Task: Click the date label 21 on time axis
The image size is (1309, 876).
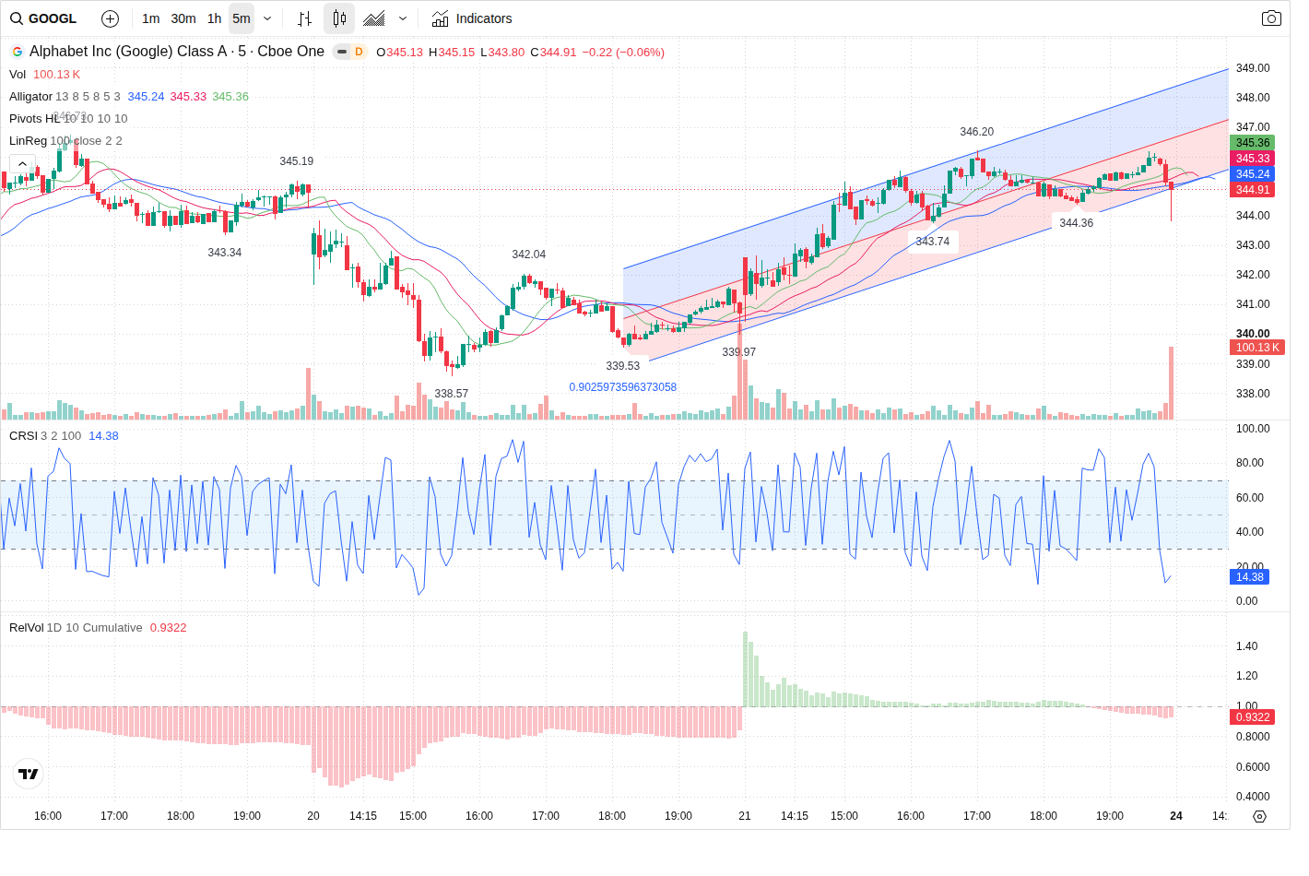Action: [x=745, y=816]
